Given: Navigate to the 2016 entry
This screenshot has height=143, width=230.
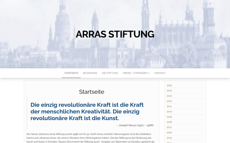Looking at the screenshot, I should click(169, 132).
